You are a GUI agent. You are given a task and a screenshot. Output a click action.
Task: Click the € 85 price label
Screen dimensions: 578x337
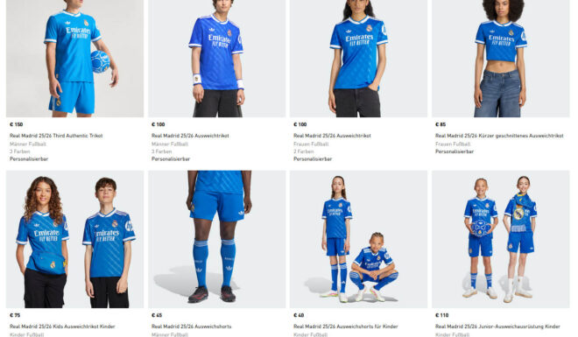coord(441,124)
